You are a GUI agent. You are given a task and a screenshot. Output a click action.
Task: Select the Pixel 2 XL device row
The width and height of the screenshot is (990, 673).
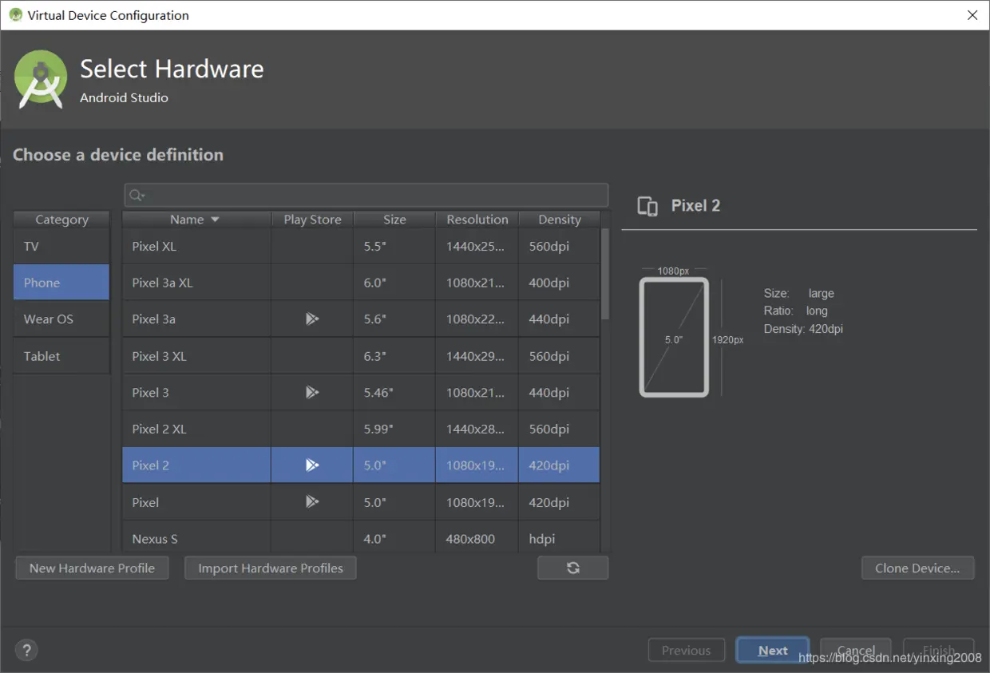pyautogui.click(x=361, y=429)
